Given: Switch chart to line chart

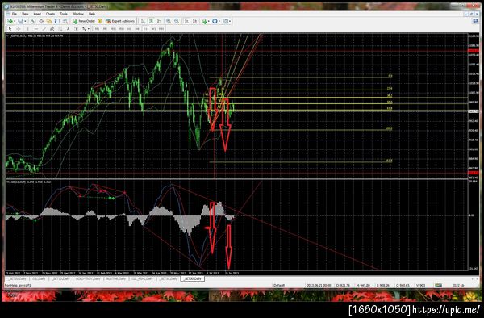Looking at the screenshot, I should (159, 21).
